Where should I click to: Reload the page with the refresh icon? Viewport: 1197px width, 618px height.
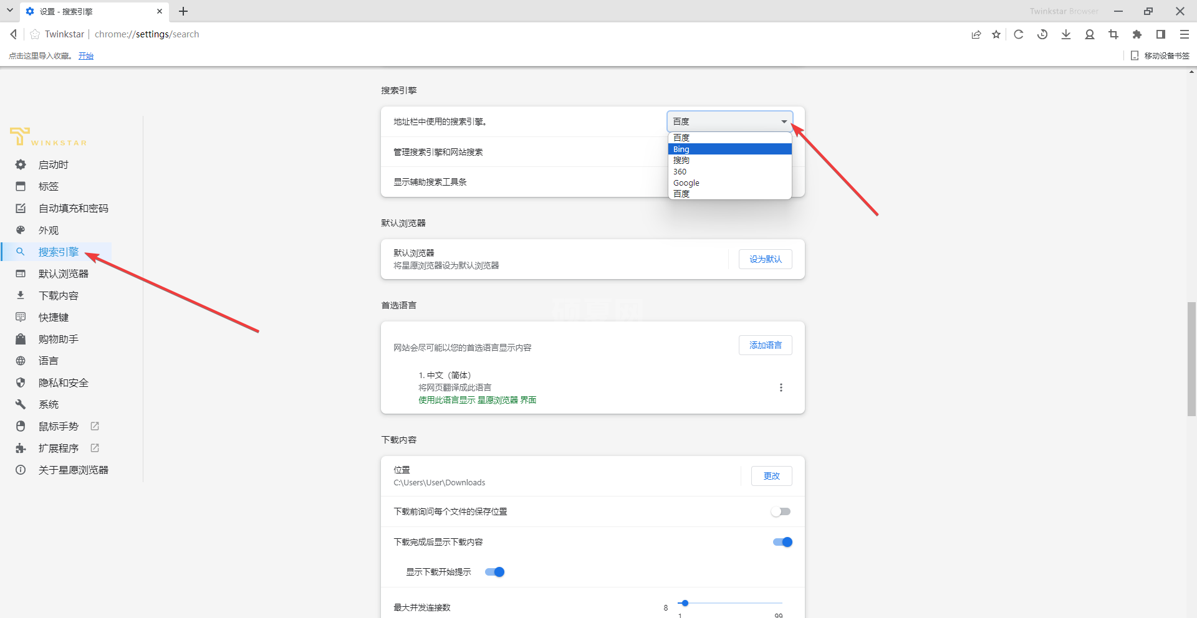click(1019, 34)
